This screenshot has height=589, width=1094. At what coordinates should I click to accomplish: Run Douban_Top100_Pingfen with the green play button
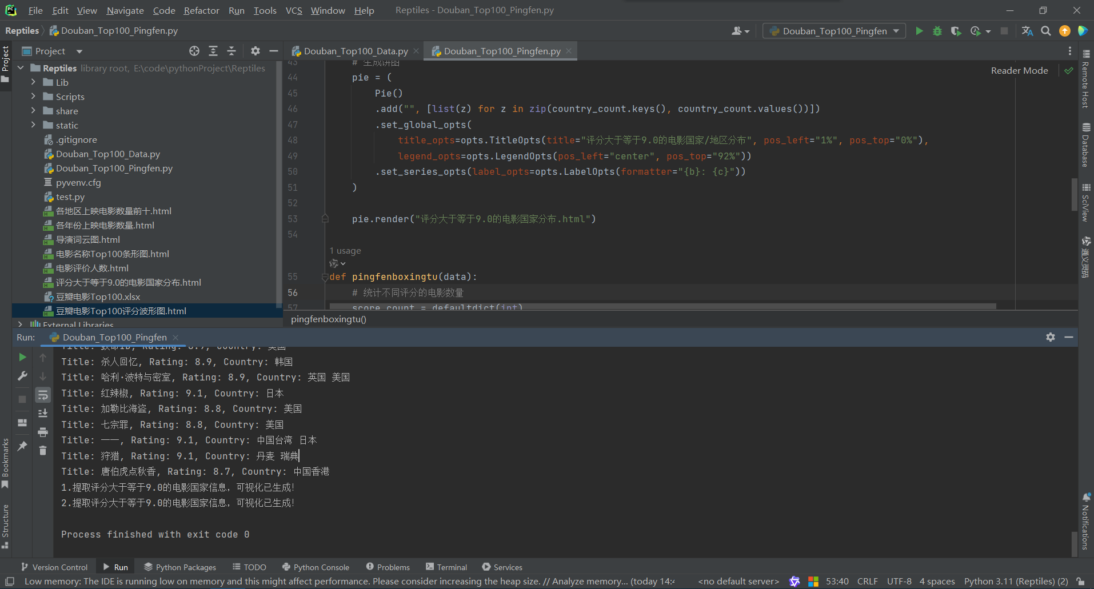(x=919, y=31)
